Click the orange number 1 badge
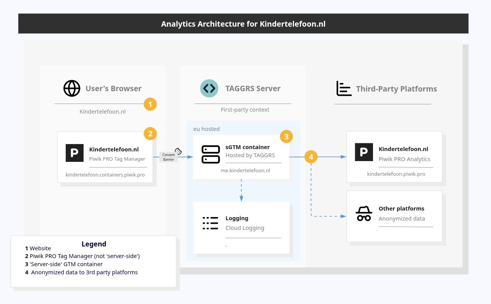 pos(150,104)
